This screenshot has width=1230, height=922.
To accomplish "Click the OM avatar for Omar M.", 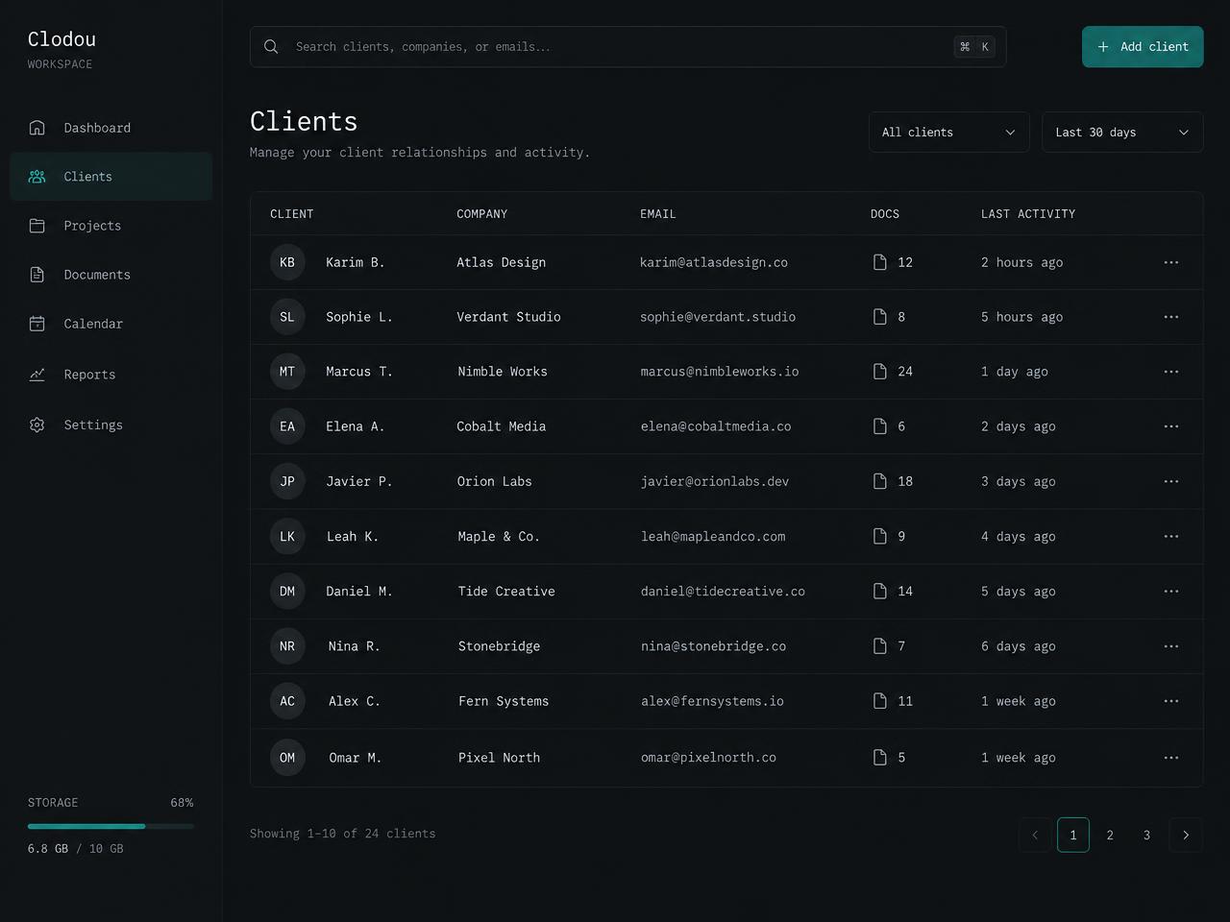I will 287,758.
